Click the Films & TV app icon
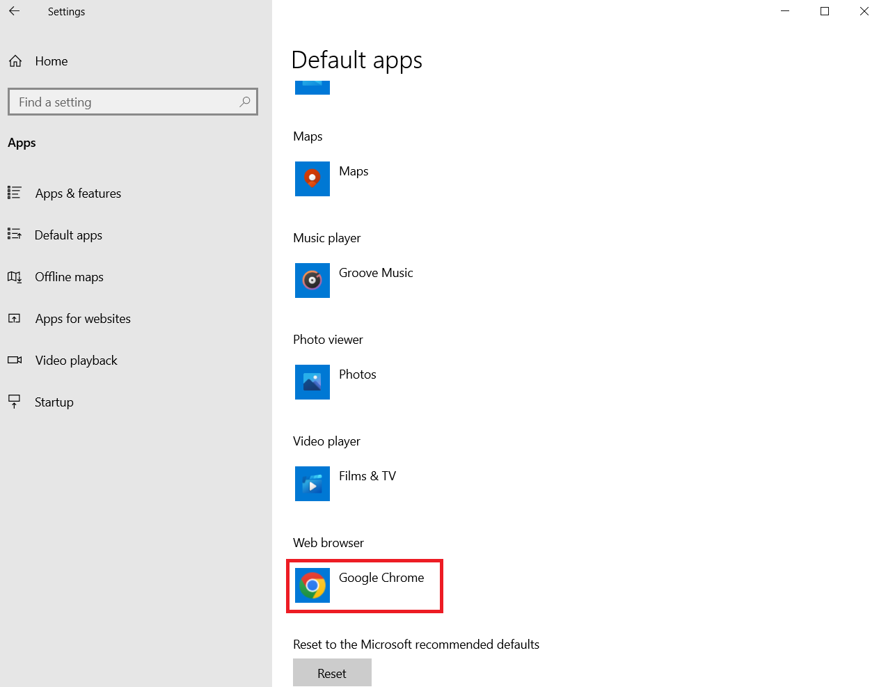This screenshot has height=687, width=879. (x=312, y=484)
